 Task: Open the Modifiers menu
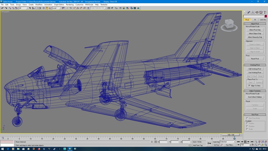point(39,5)
